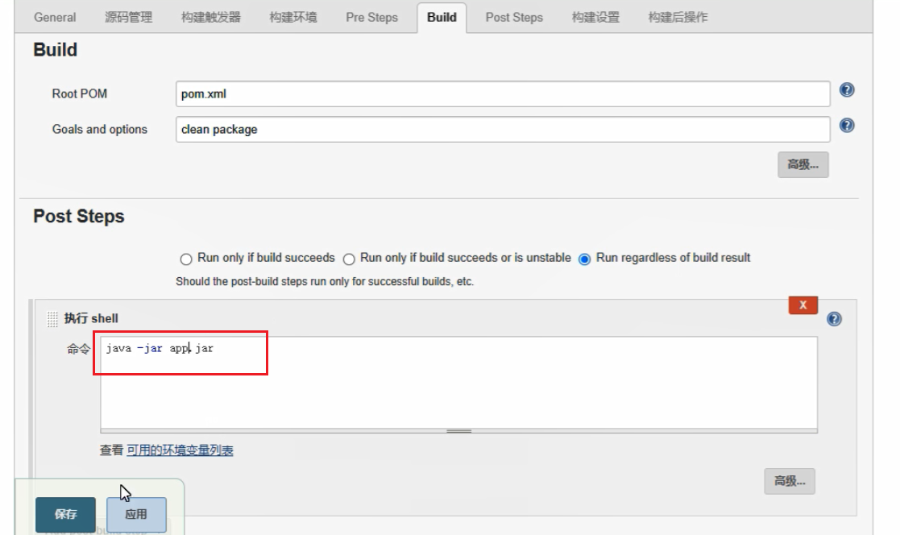This screenshot has height=535, width=900.
Task: Open the 可用的环境变量列表 link
Action: point(180,450)
